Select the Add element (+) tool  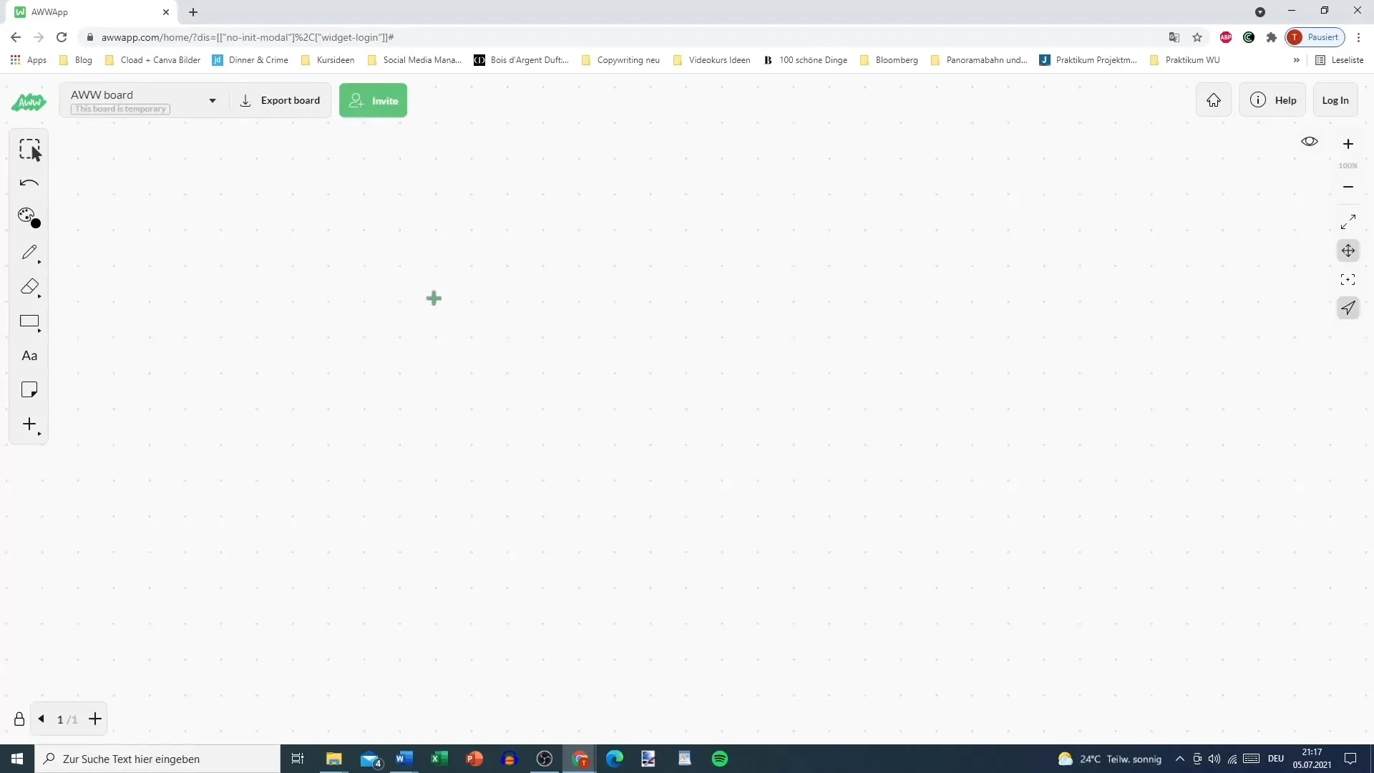tap(29, 424)
